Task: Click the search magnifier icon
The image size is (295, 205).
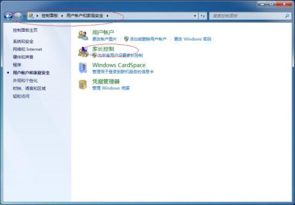Action: pos(287,16)
